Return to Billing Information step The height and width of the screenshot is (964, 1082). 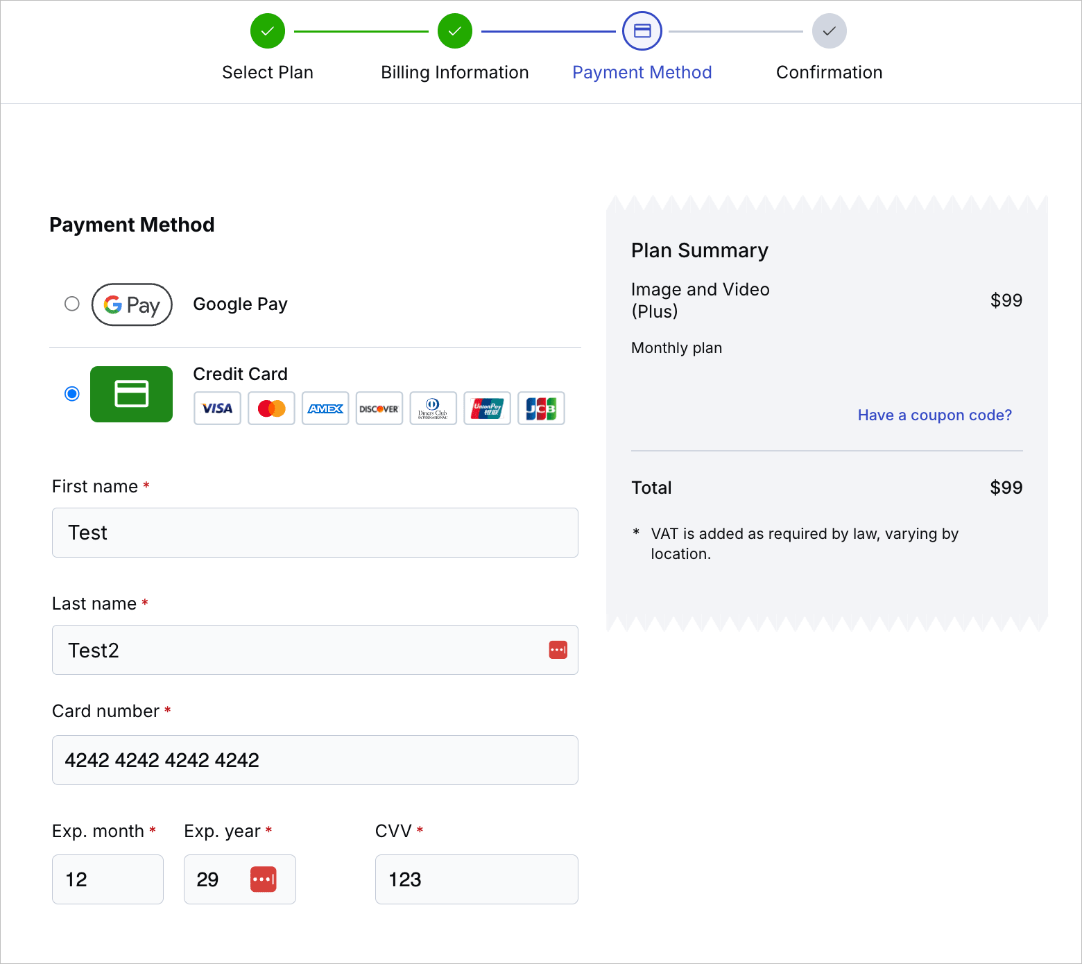[x=455, y=31]
